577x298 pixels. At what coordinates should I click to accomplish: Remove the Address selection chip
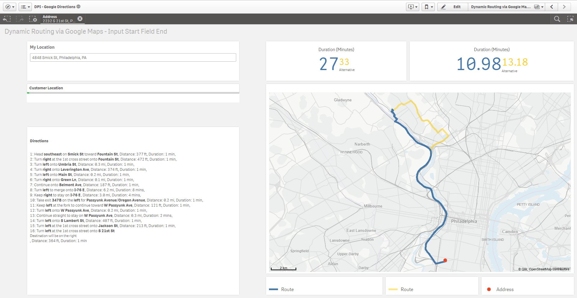(x=80, y=19)
